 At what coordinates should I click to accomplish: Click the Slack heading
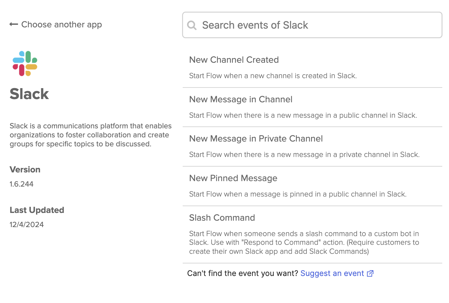point(29,94)
